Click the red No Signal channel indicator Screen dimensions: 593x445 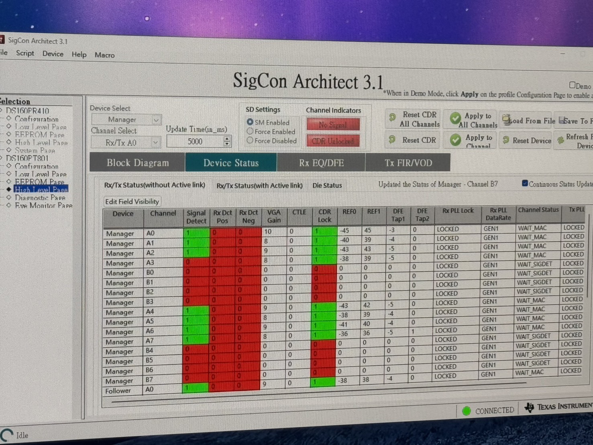pyautogui.click(x=333, y=124)
